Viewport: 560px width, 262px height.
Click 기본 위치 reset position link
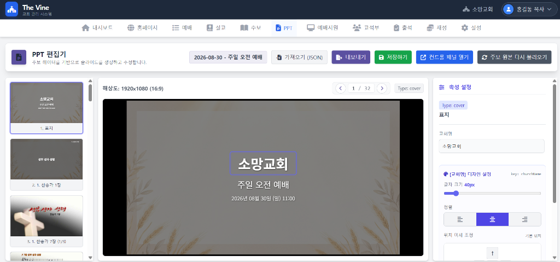(x=533, y=236)
